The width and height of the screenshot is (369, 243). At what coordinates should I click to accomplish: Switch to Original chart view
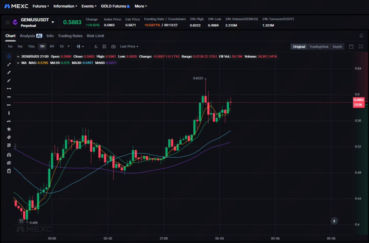(299, 47)
